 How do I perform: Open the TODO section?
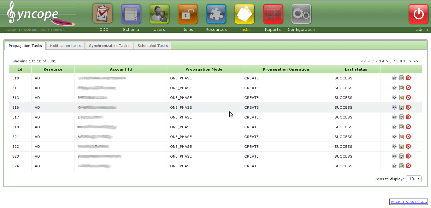[x=103, y=14]
